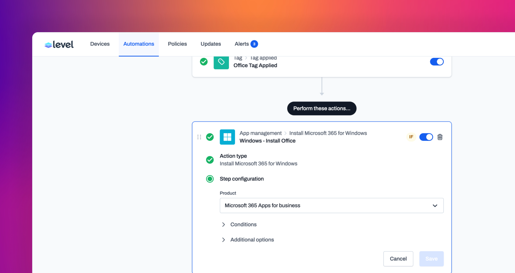Click the Step configuration status circle
This screenshot has width=515, height=273.
click(x=210, y=179)
